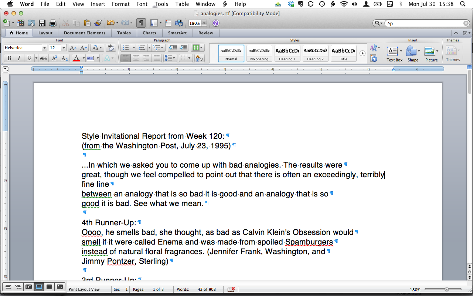Click the Save floppy disk icon
473x296 pixels.
pos(42,23)
